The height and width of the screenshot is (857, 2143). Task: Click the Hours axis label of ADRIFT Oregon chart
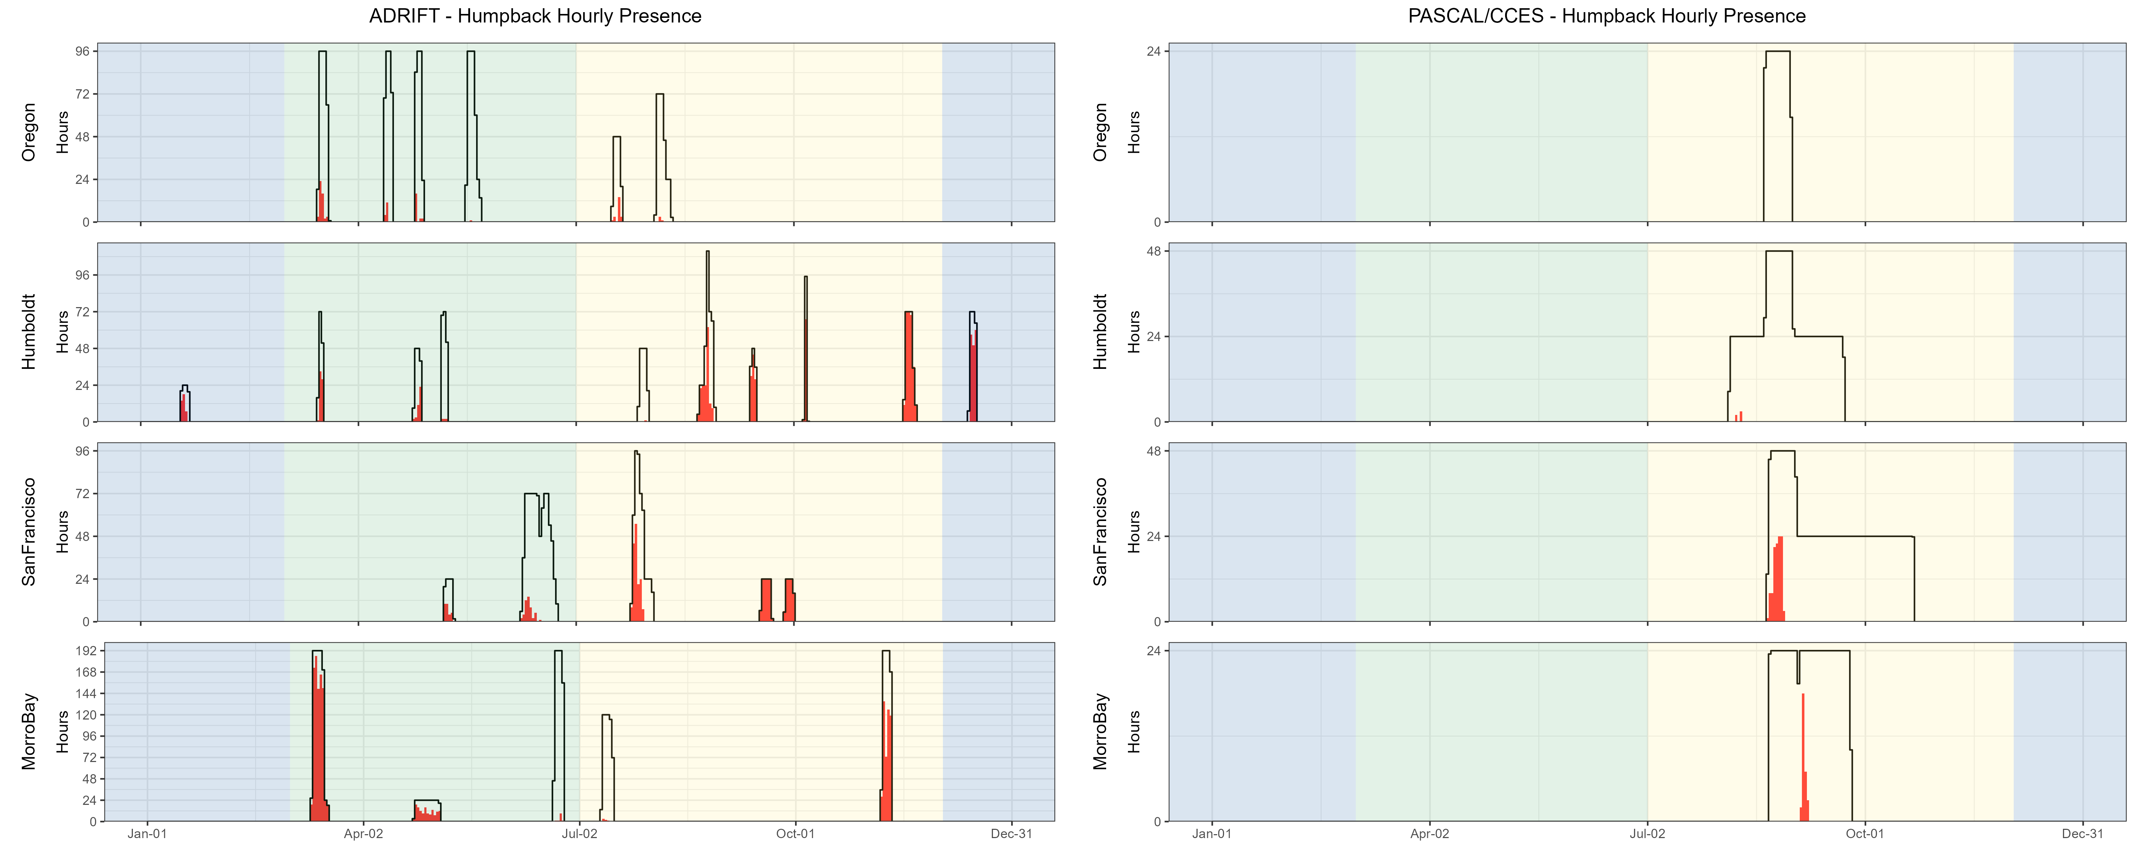63,132
